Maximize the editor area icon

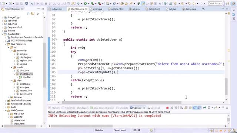227,9
